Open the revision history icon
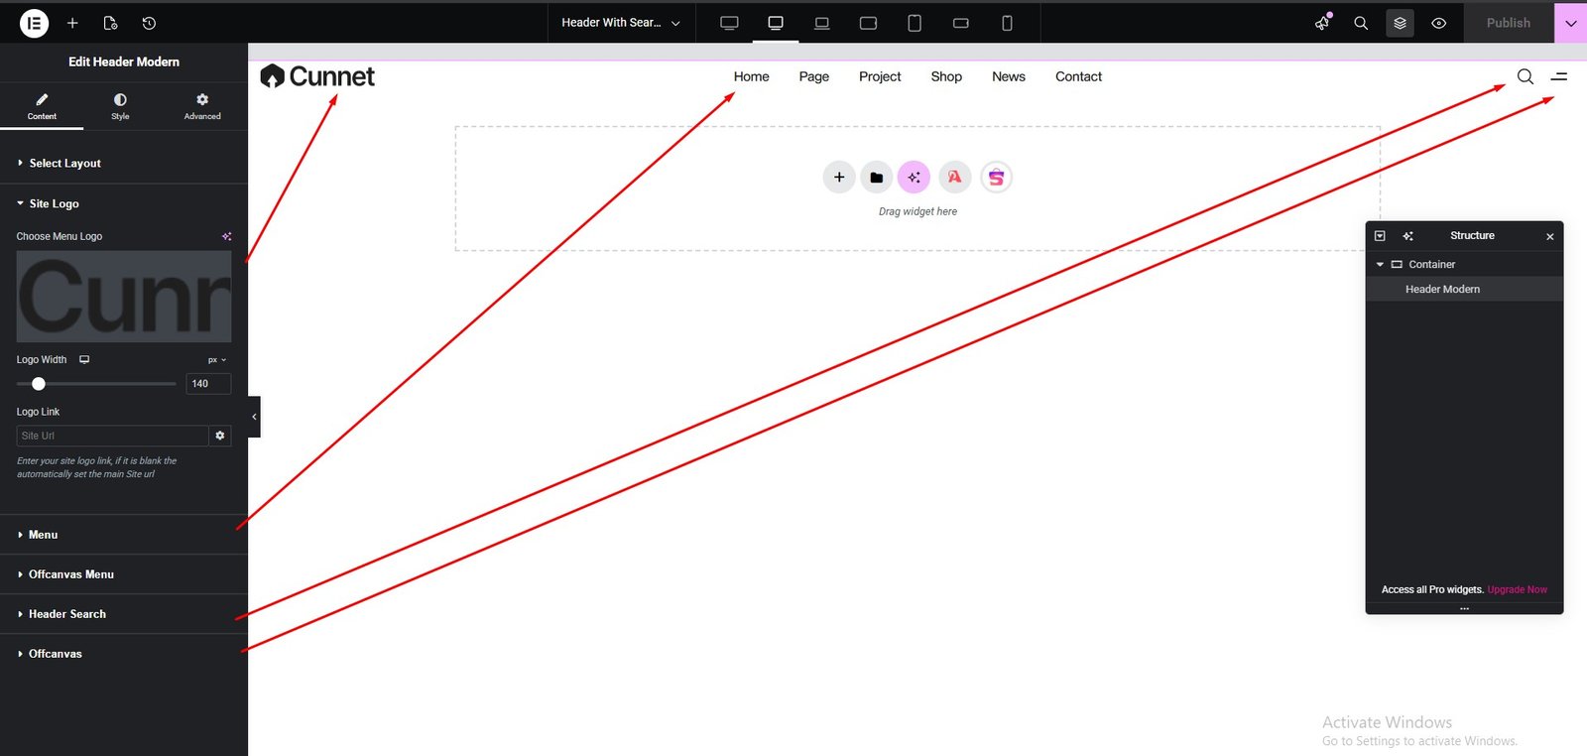The image size is (1587, 756). (149, 23)
